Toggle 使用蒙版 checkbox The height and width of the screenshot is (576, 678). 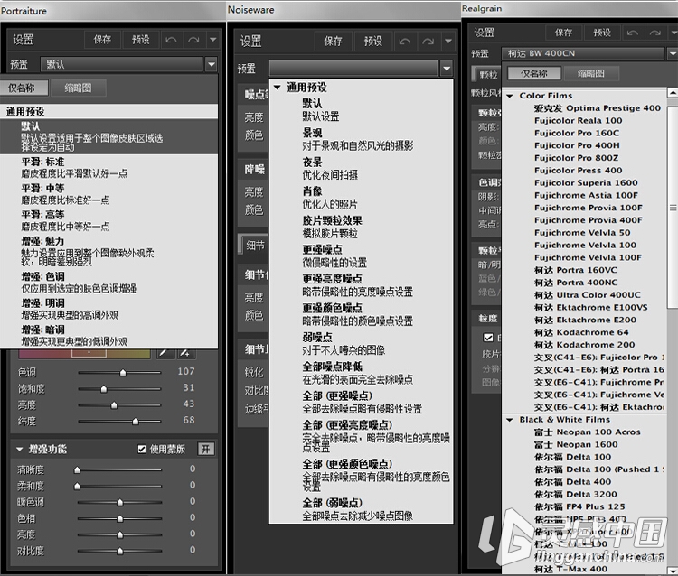[142, 450]
